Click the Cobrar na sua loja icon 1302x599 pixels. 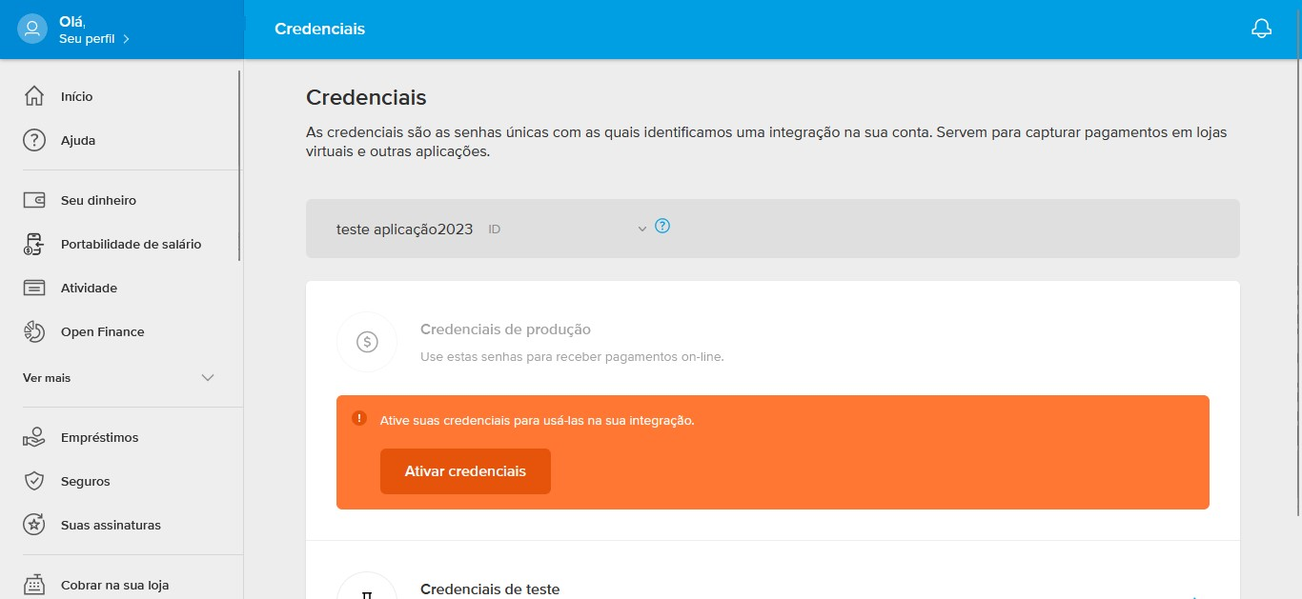(34, 585)
